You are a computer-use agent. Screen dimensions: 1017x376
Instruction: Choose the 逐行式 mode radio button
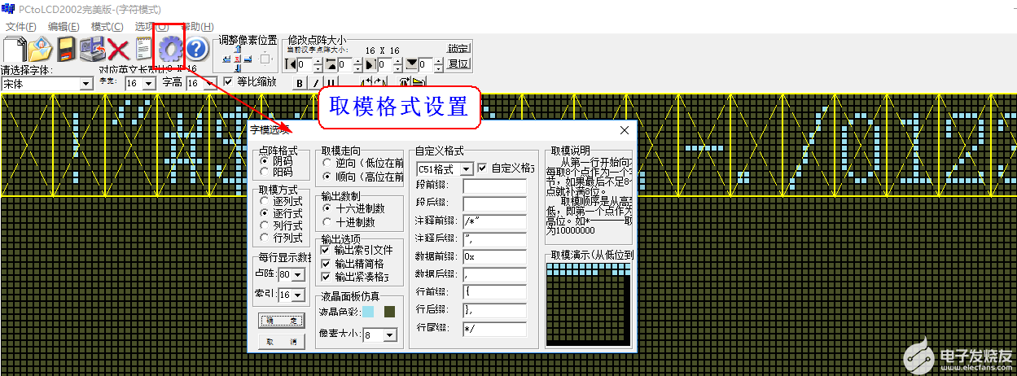coord(264,212)
